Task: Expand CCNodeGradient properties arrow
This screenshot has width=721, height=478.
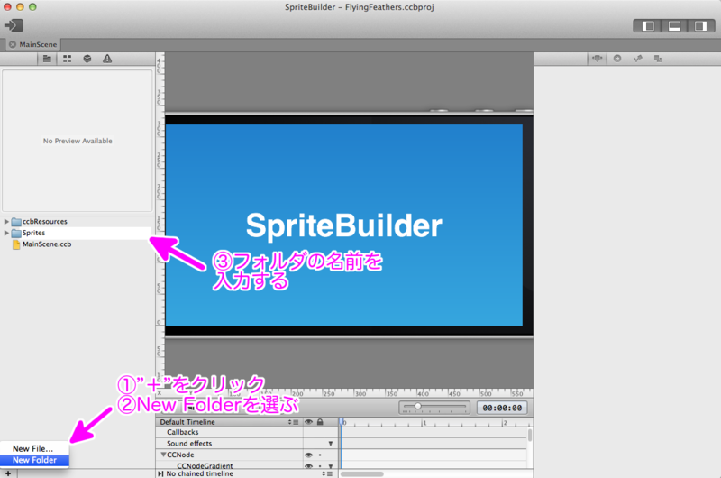Action: point(330,466)
